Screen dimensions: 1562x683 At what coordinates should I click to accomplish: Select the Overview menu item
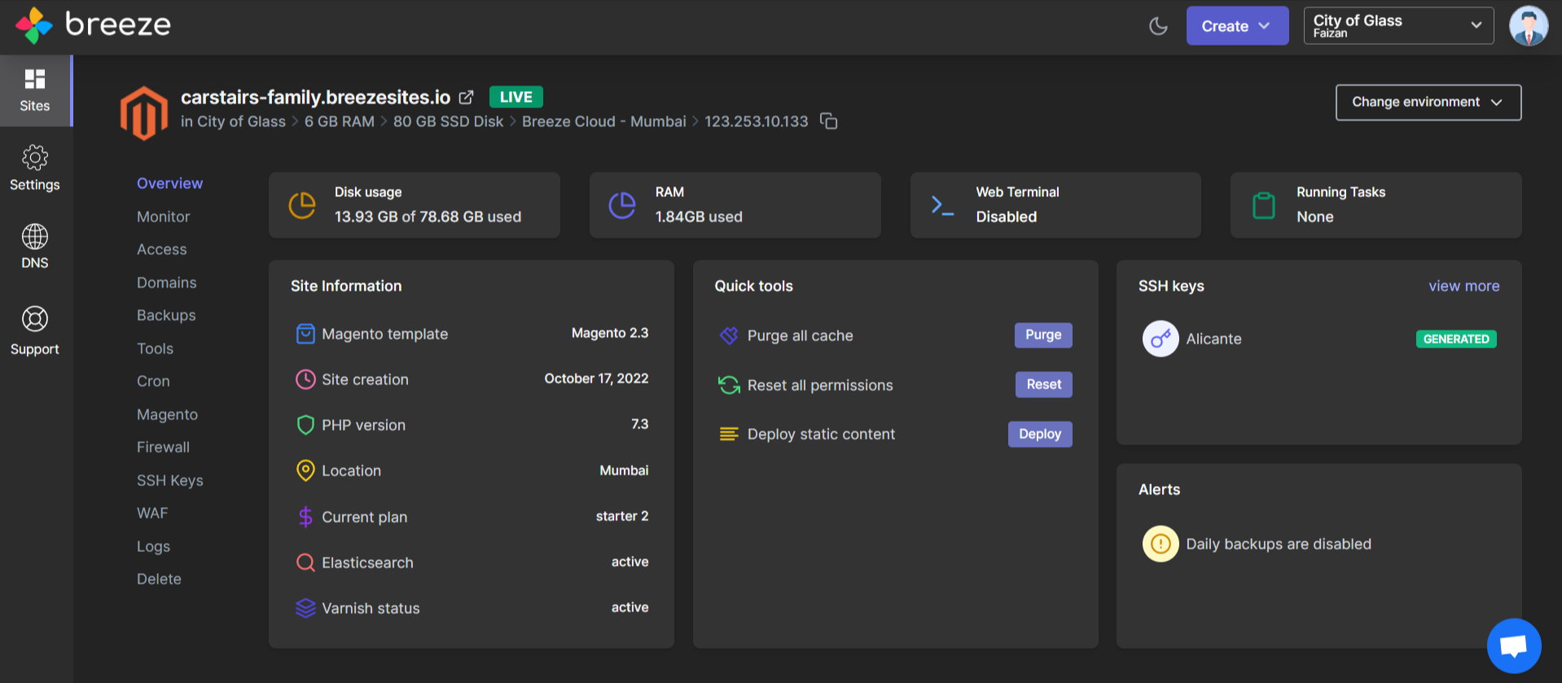click(x=169, y=183)
